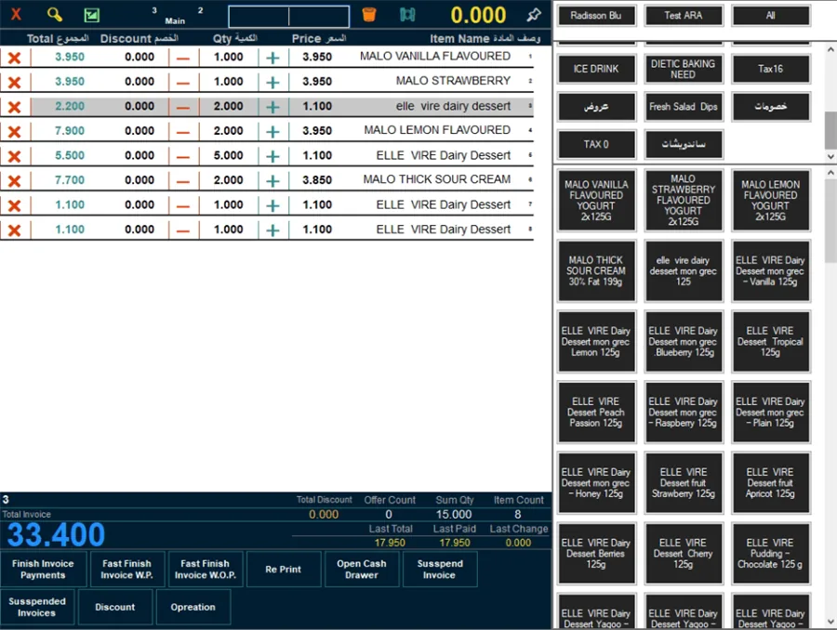Click the Opreation button
Image resolution: width=837 pixels, height=630 pixels.
(193, 607)
